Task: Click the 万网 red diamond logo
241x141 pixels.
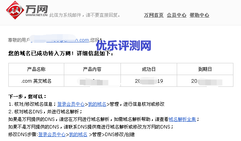Action: pyautogui.click(x=15, y=10)
